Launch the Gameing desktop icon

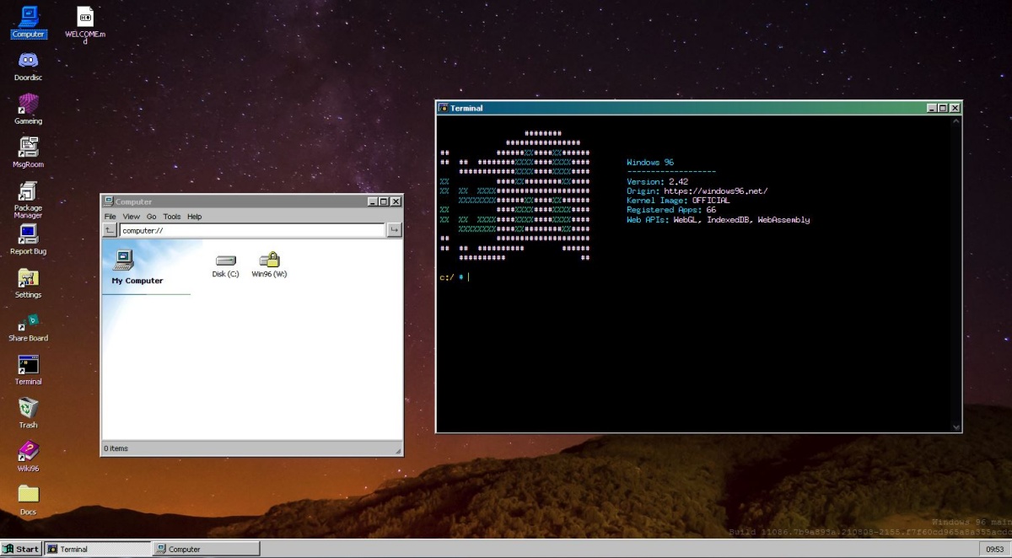tap(28, 109)
